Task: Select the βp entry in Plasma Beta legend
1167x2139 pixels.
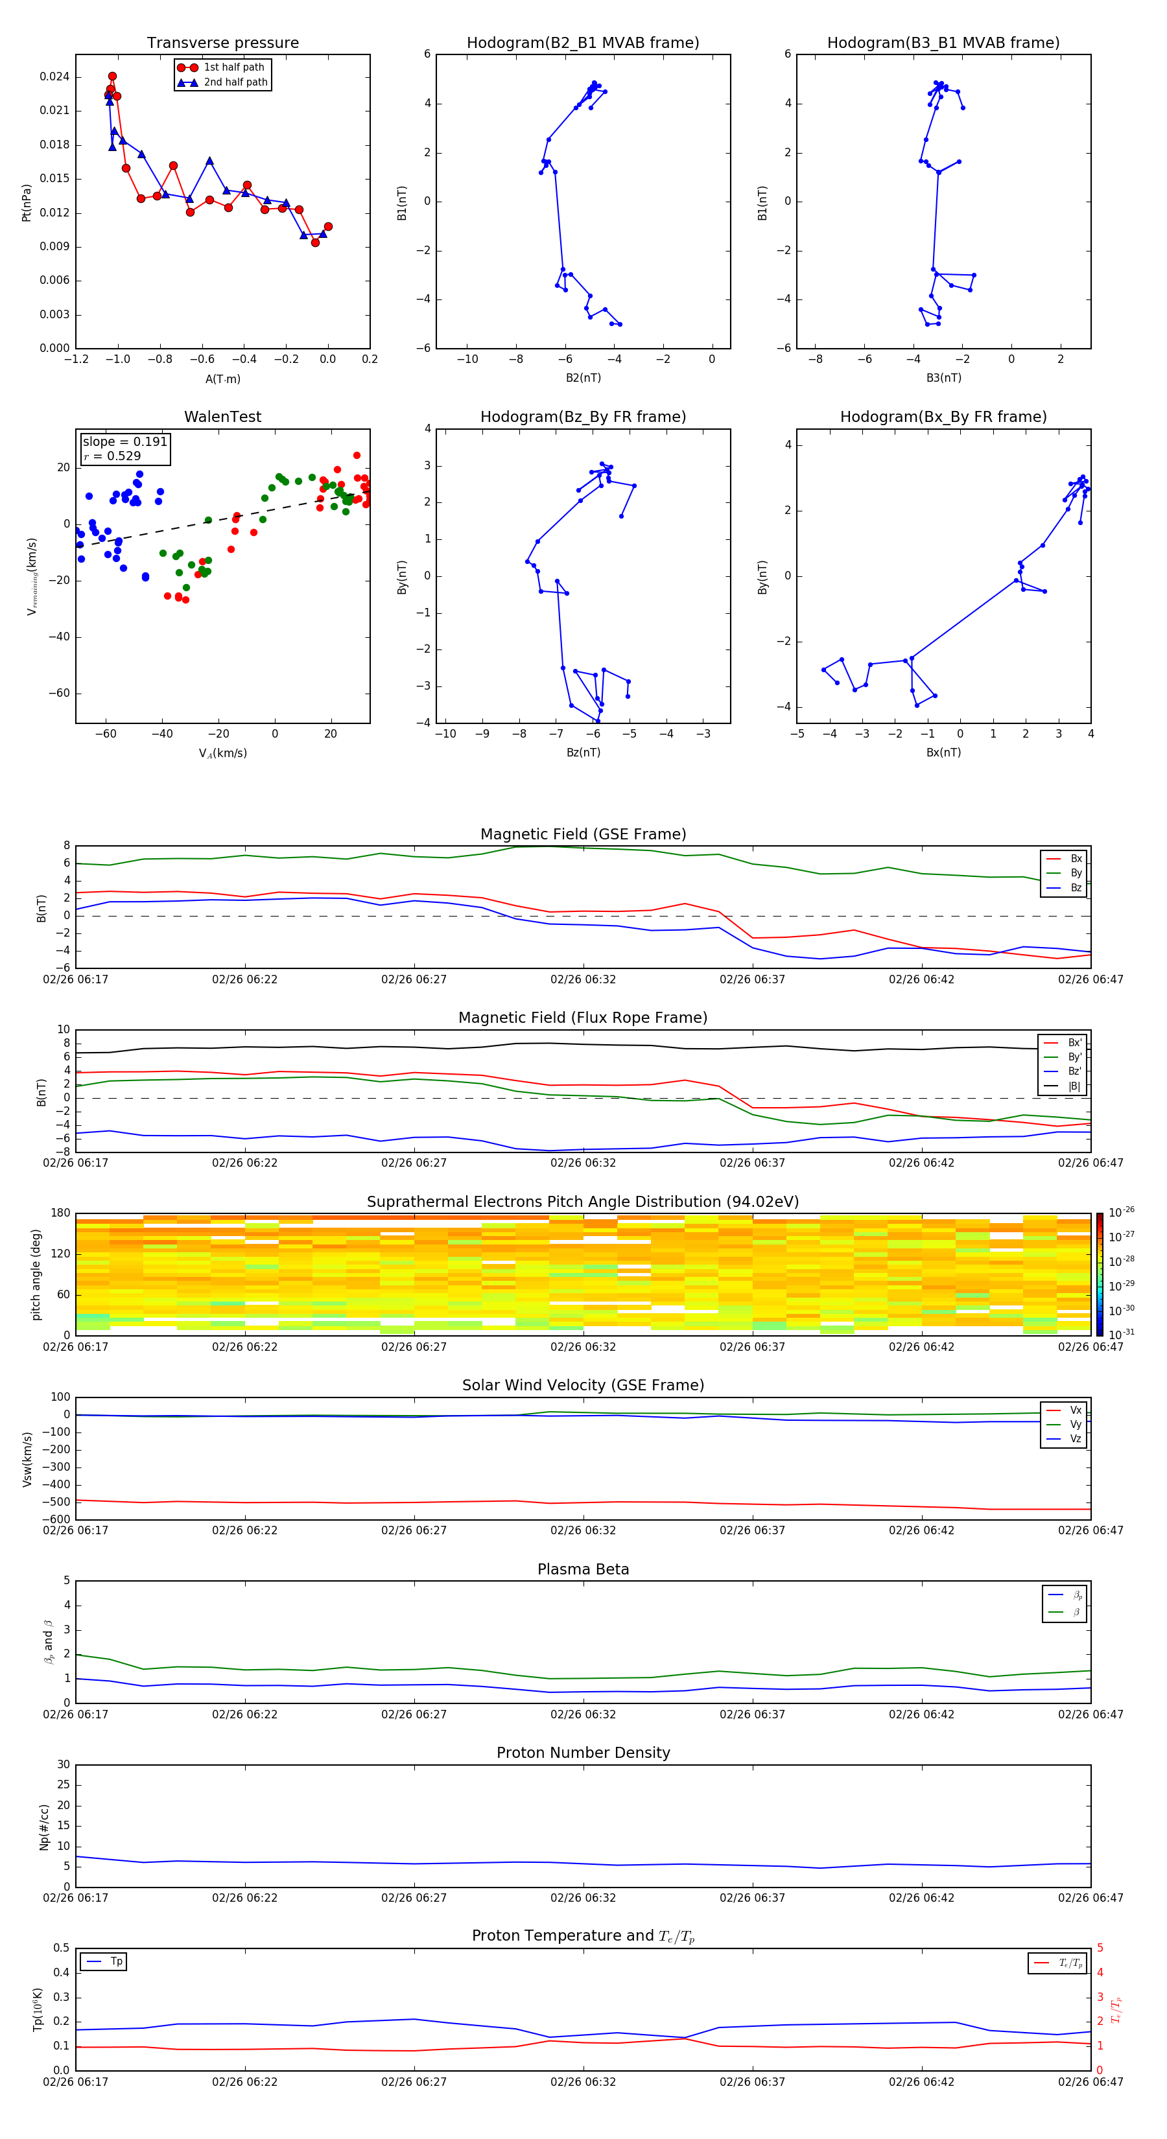Action: pos(1065,1595)
